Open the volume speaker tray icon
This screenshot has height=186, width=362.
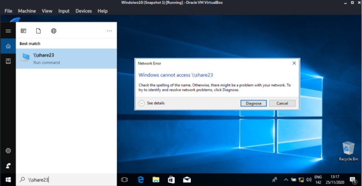309,179
